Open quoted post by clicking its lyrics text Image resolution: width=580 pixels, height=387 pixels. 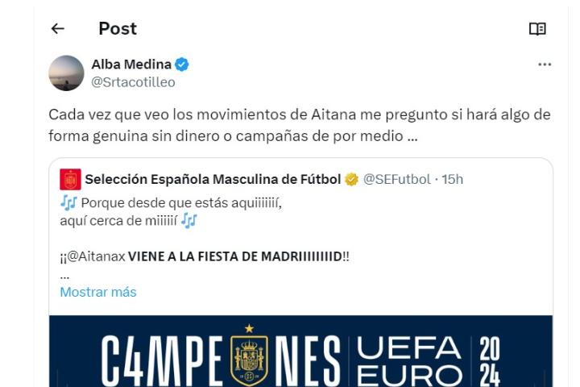[x=181, y=203]
